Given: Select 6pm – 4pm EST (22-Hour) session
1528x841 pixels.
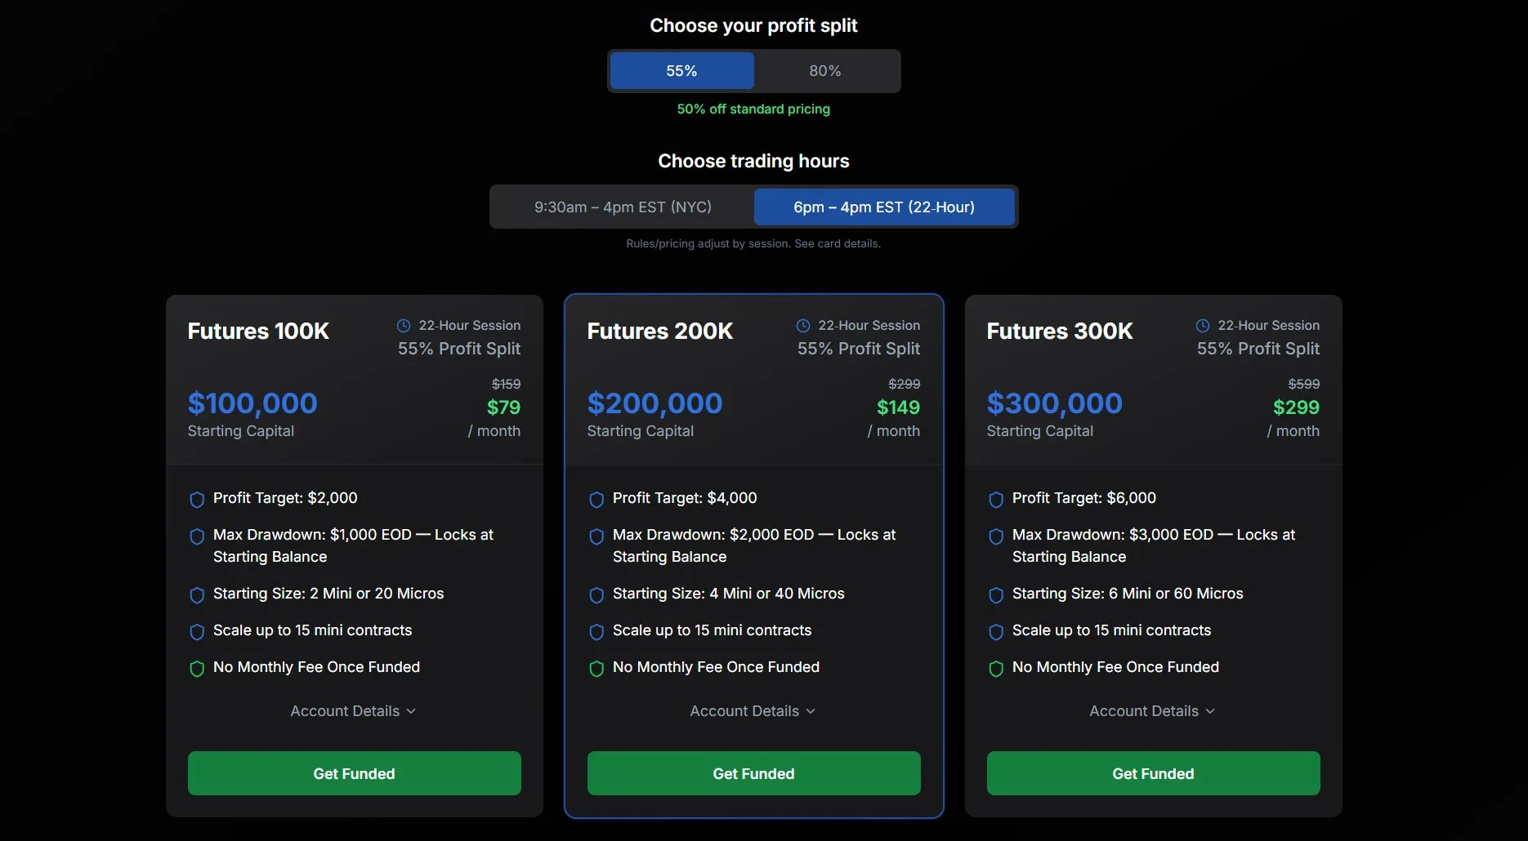Looking at the screenshot, I should (x=884, y=207).
